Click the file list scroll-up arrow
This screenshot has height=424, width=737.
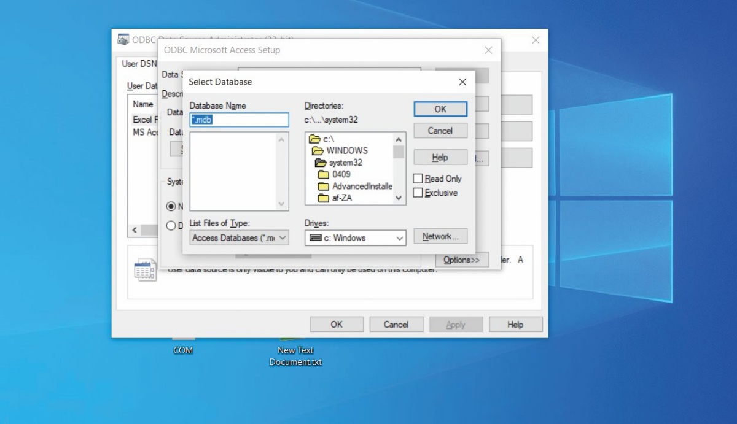click(x=282, y=139)
